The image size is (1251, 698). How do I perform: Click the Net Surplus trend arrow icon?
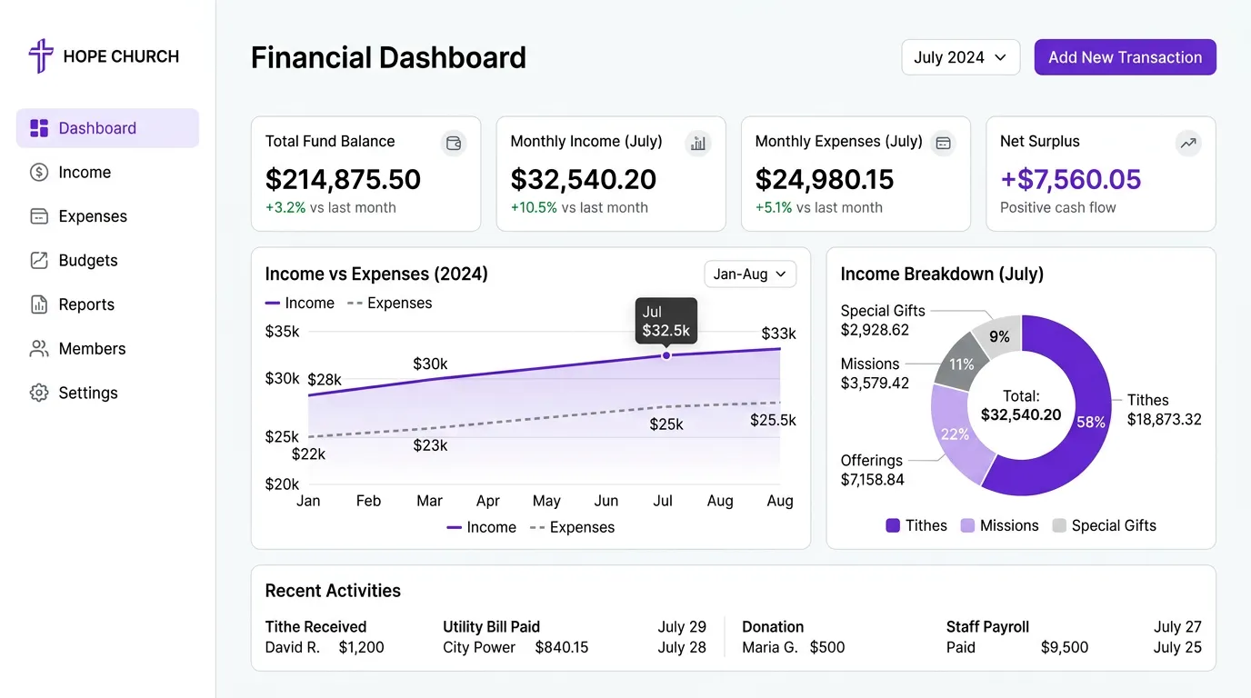tap(1188, 143)
